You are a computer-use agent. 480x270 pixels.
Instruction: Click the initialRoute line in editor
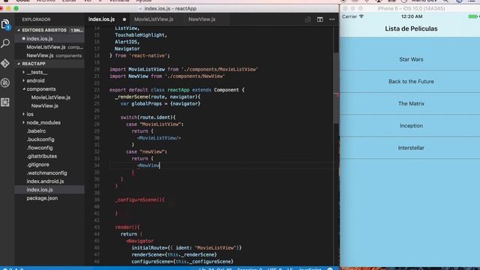(x=187, y=247)
